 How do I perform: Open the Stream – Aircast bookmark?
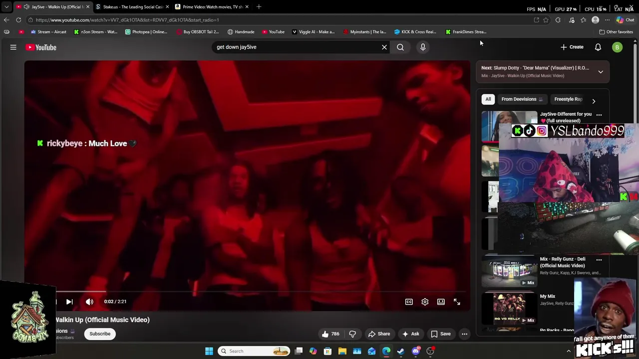pos(48,32)
